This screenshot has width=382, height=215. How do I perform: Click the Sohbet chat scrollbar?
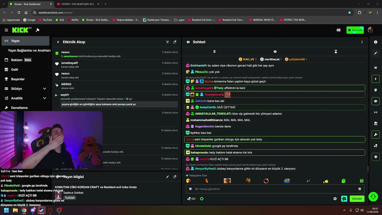click(368, 169)
